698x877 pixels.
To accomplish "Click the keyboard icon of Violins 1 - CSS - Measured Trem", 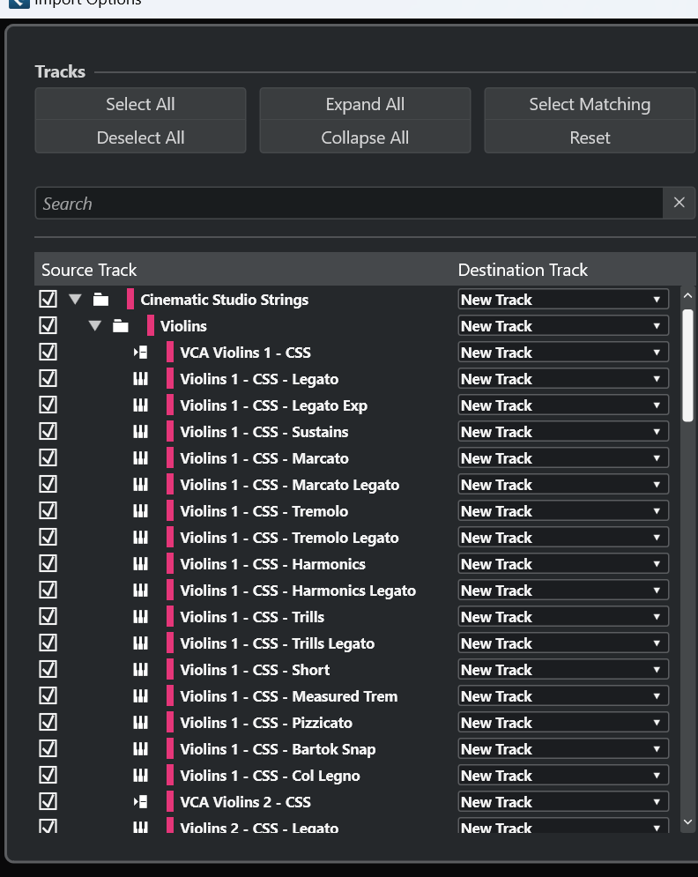I will 140,696.
